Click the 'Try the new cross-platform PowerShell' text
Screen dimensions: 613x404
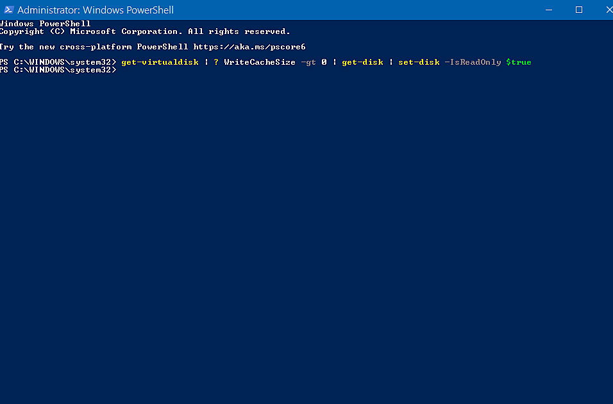pyautogui.click(x=94, y=47)
